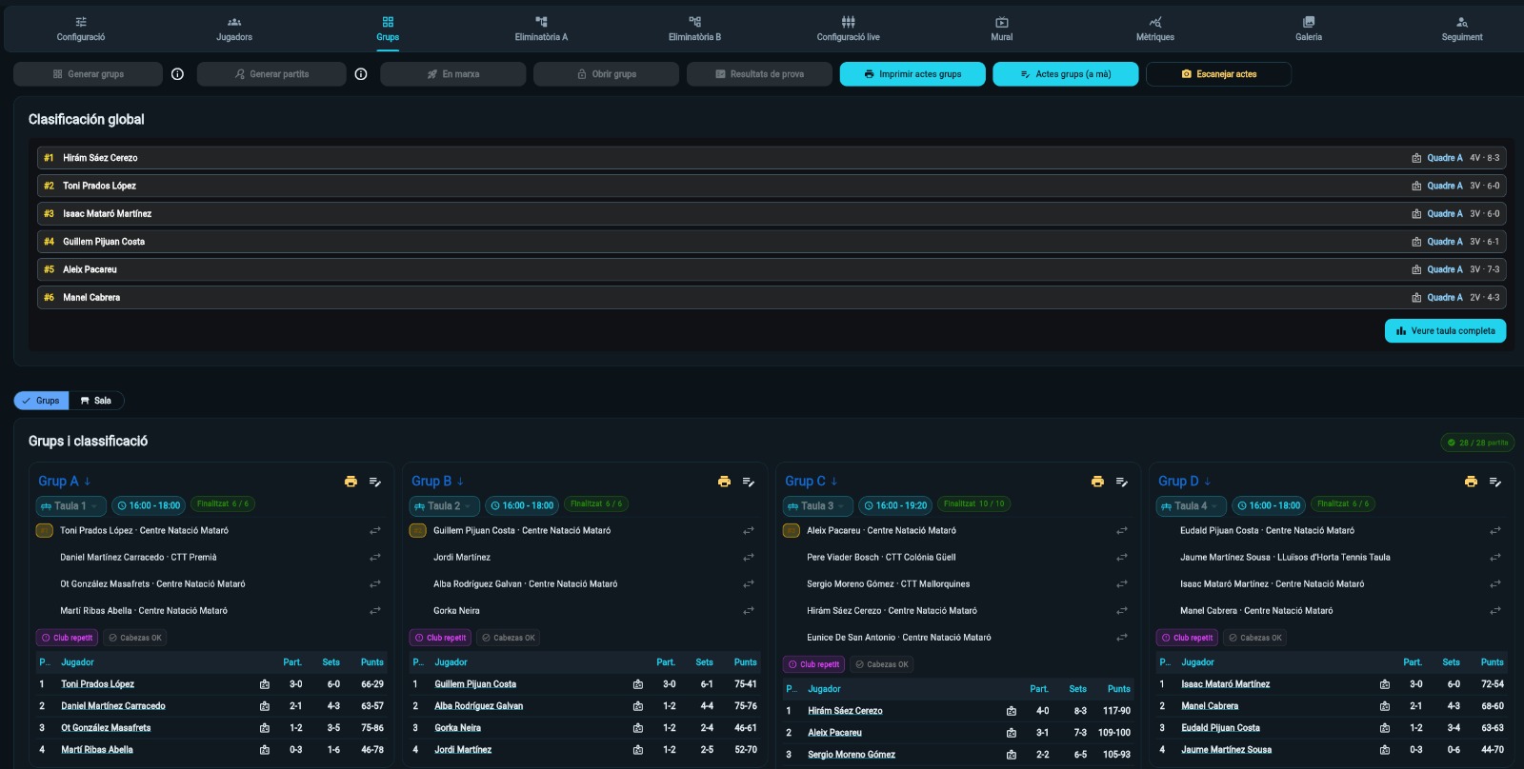Click the Club repetit chip in Grup C
The width and height of the screenshot is (1524, 769).
[813, 664]
